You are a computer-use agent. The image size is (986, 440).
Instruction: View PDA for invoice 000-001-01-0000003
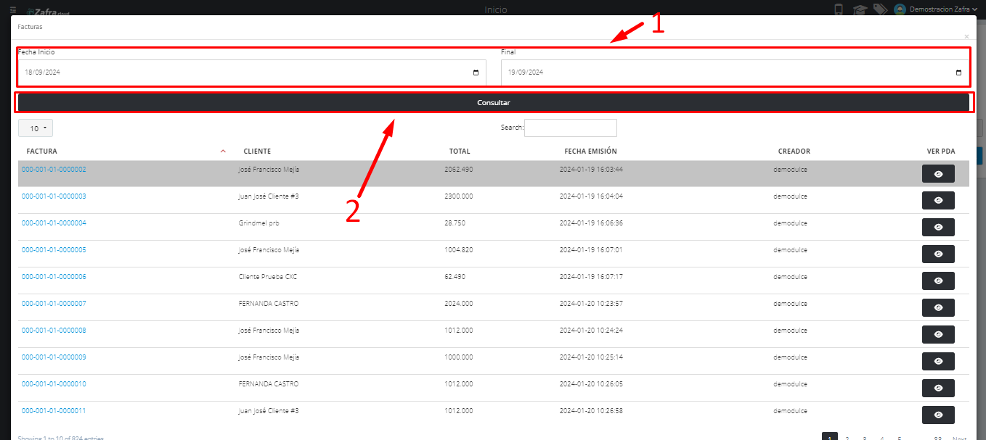938,201
